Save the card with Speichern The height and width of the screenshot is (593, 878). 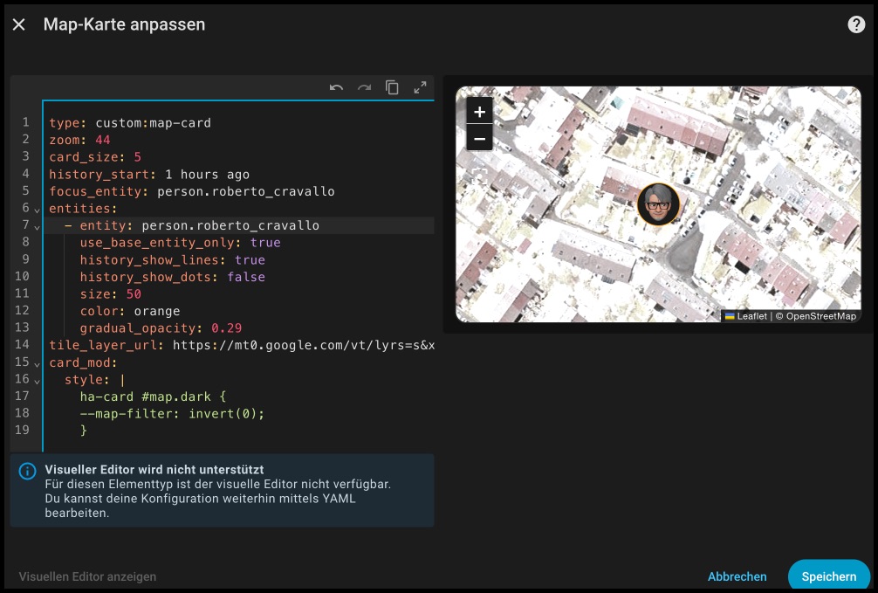click(x=829, y=576)
